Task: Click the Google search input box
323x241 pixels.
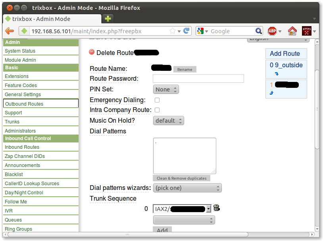Action: (232, 31)
